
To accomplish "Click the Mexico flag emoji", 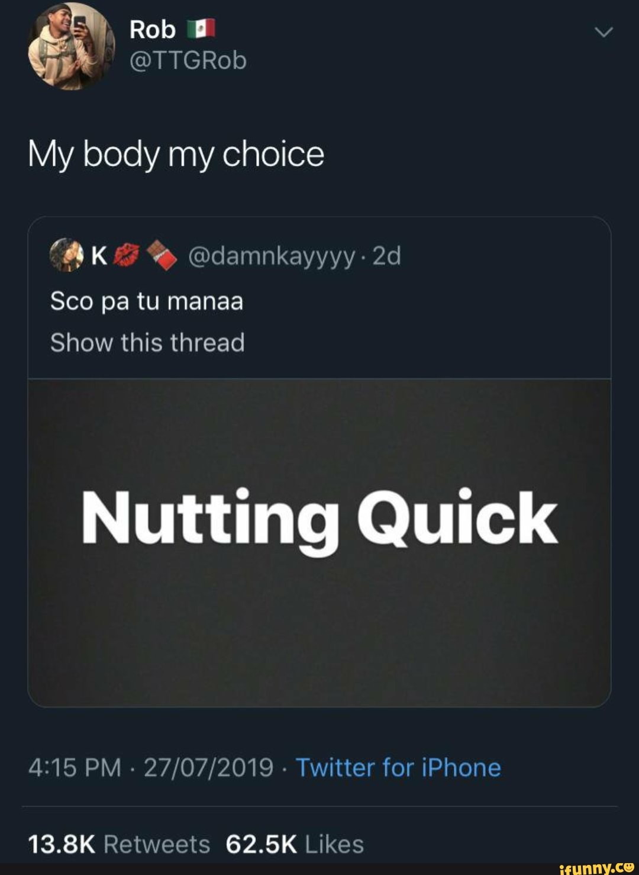I will 201,29.
